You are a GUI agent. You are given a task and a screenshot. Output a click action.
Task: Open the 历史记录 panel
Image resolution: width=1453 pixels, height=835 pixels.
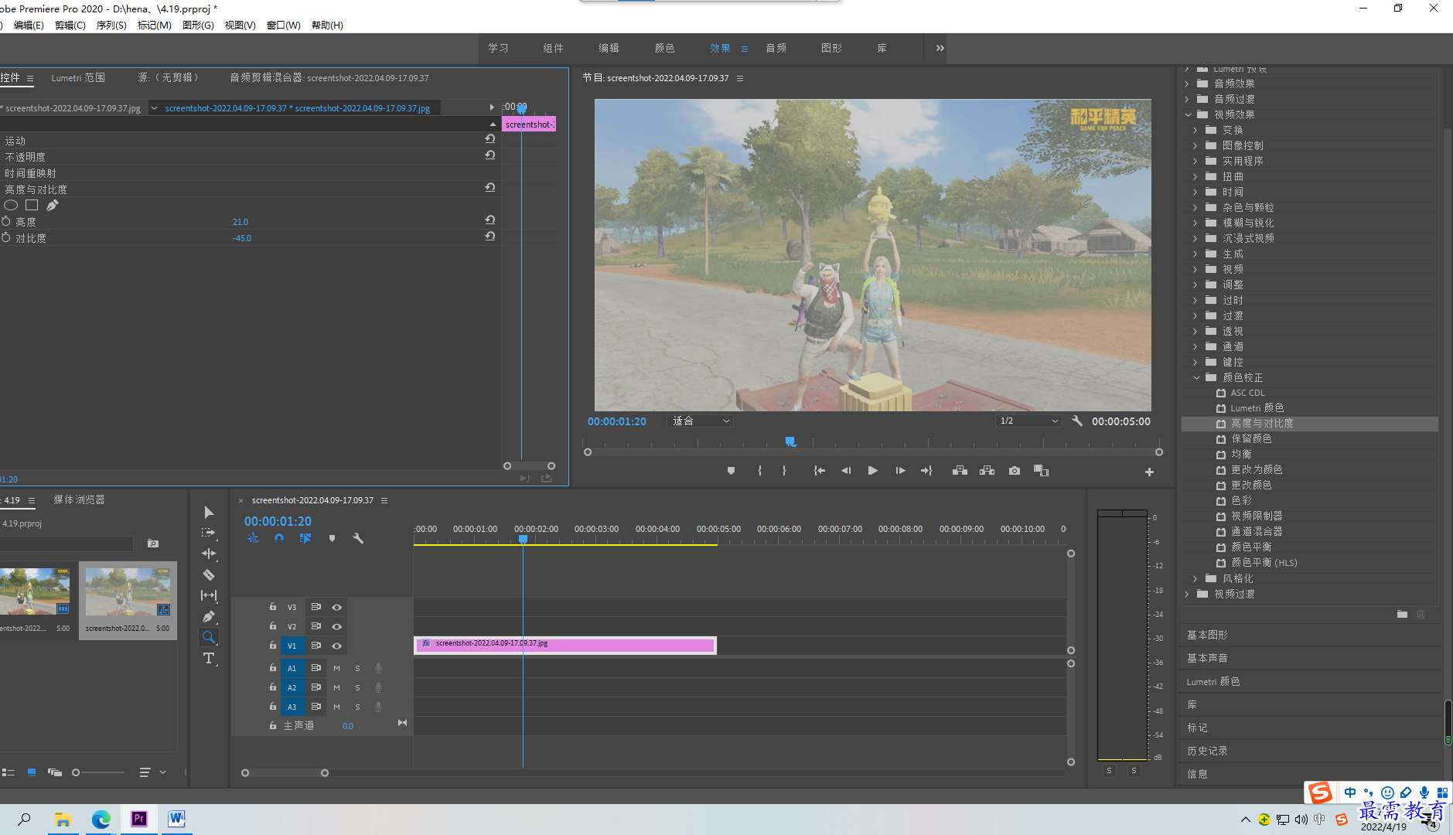1207,751
